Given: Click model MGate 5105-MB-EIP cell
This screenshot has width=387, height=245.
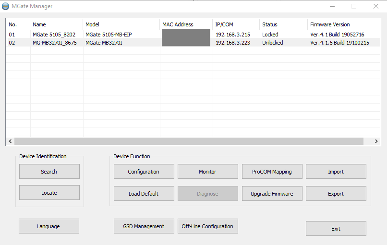Looking at the screenshot, I should (109, 35).
